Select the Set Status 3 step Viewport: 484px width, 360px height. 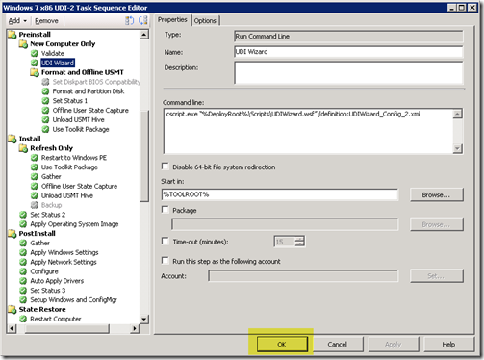point(47,291)
